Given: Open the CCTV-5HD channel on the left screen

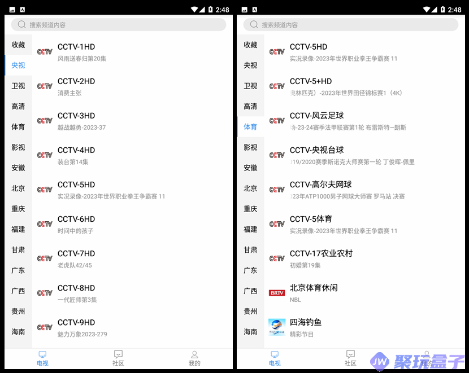Looking at the screenshot, I should (x=132, y=190).
